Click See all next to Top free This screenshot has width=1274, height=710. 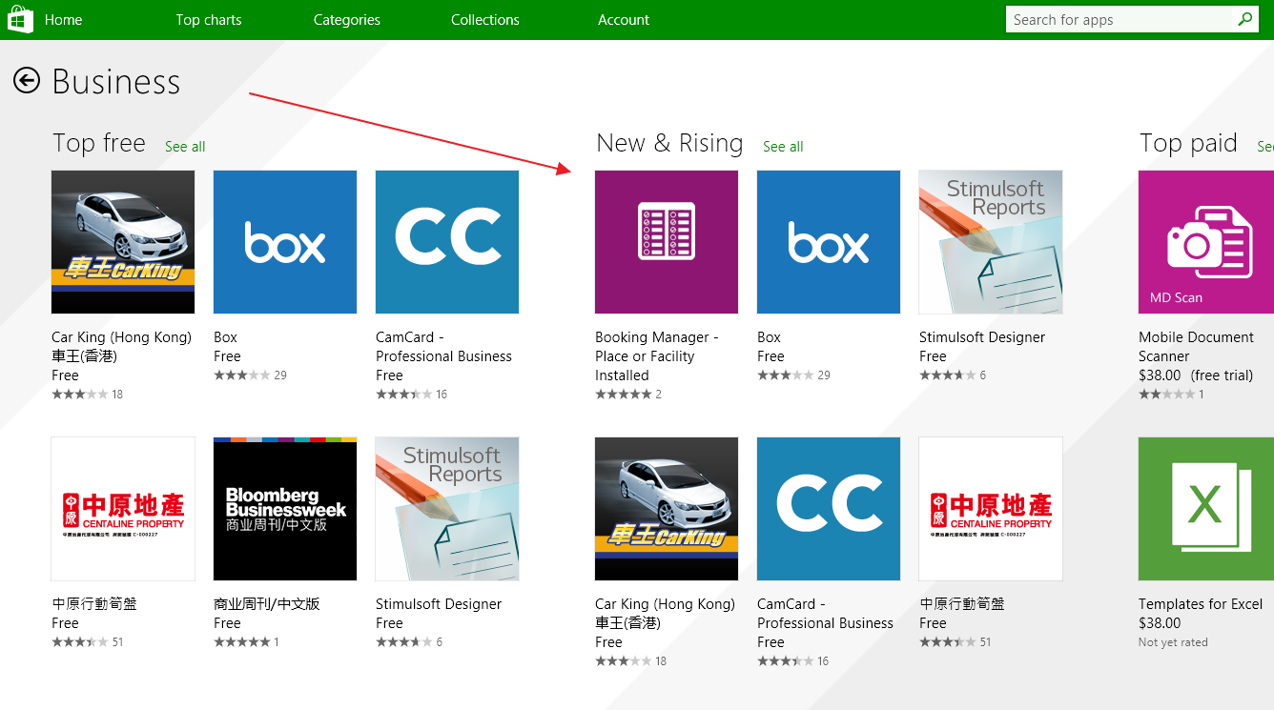click(185, 147)
